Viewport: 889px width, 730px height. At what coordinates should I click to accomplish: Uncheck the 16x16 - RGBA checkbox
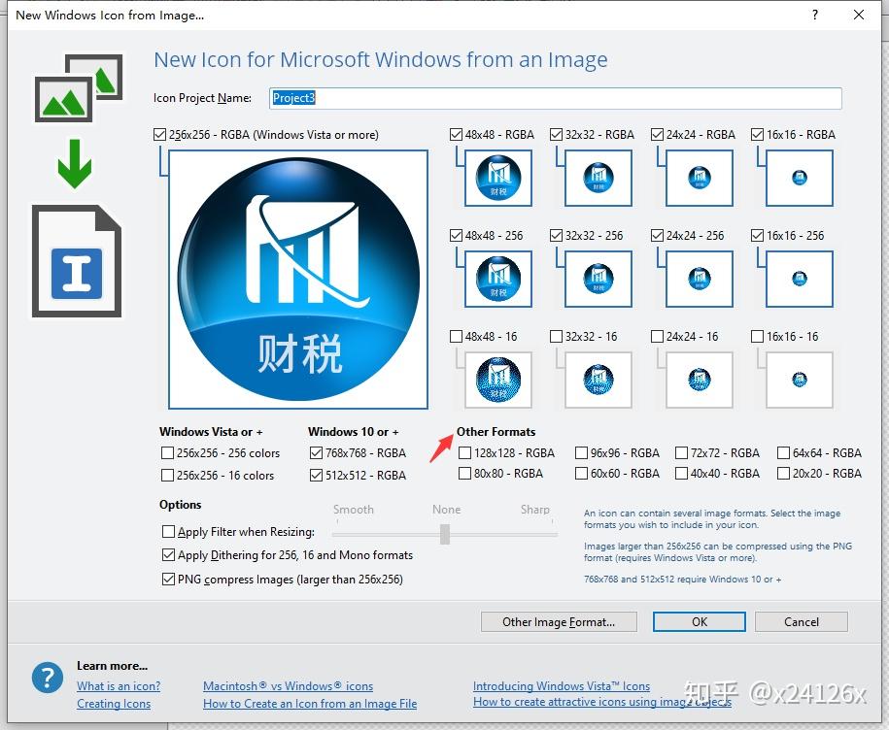pyautogui.click(x=758, y=135)
